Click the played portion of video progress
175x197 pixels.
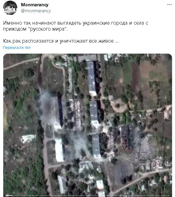coord(9,196)
